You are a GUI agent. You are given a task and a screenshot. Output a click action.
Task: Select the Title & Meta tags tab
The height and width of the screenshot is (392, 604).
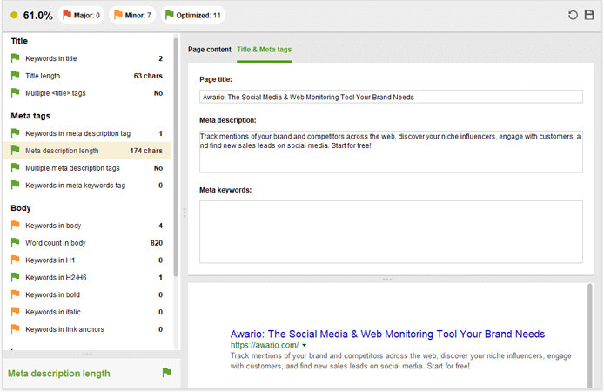[x=265, y=50]
